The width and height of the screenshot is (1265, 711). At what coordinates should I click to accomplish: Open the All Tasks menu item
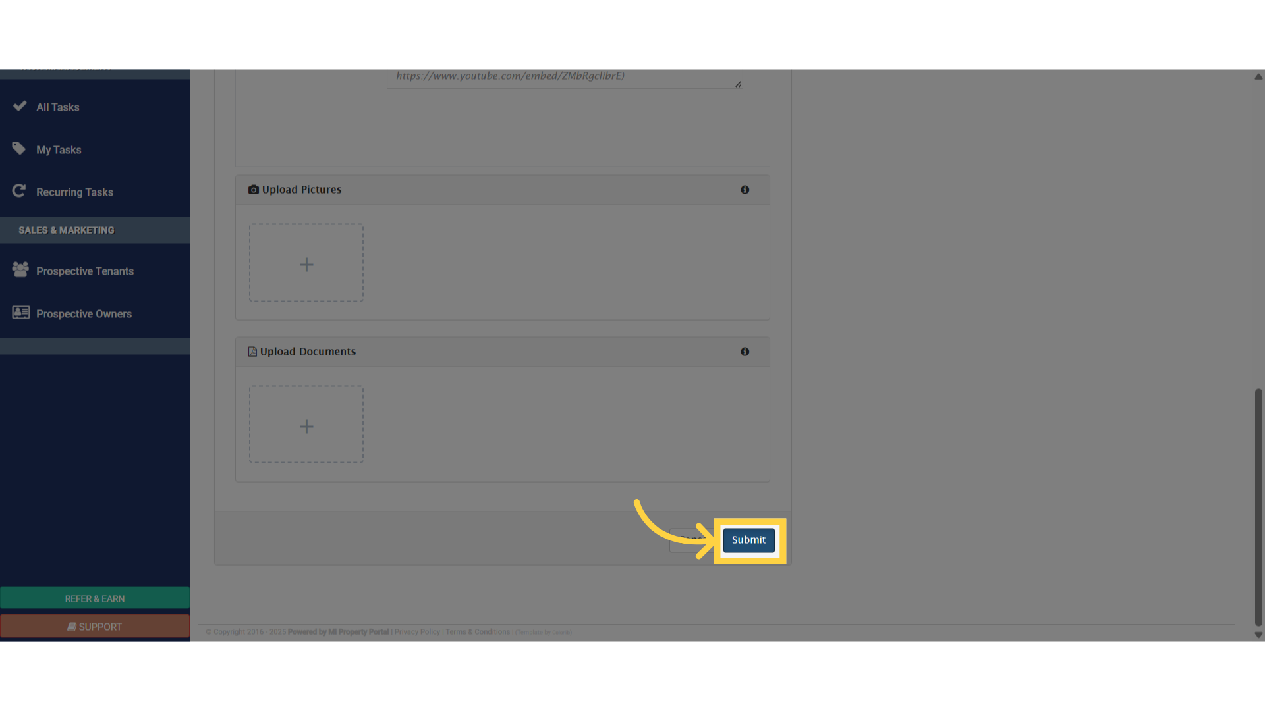(x=58, y=107)
